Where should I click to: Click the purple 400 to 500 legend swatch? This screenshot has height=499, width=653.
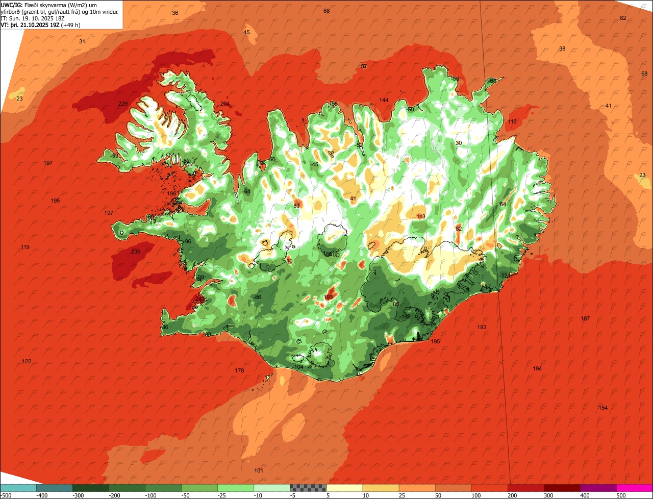click(598, 488)
